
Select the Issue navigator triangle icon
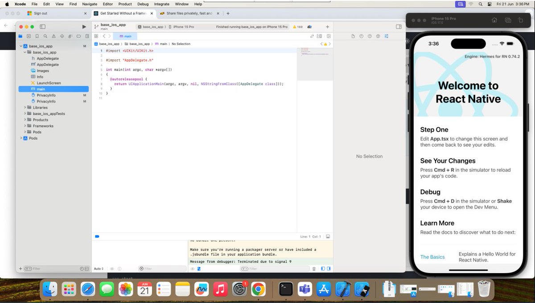(53, 36)
